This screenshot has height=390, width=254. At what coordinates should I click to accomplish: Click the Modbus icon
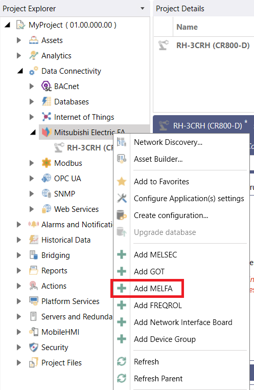click(x=47, y=163)
